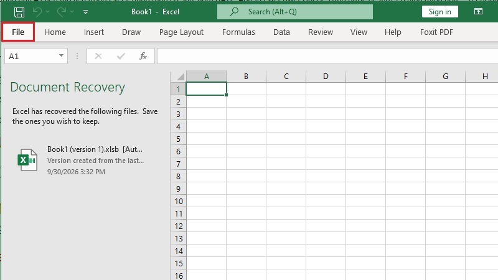Open the Help tab

(x=393, y=32)
